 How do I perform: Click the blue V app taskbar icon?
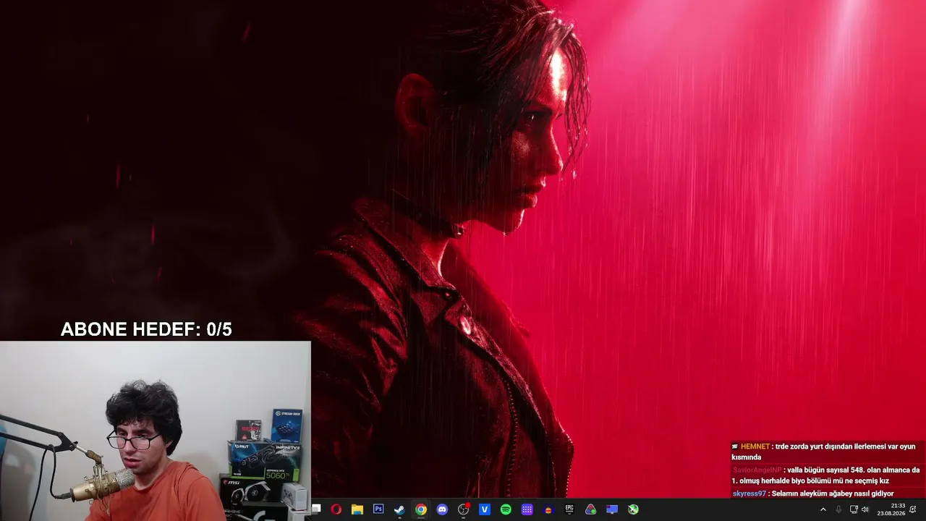(485, 509)
